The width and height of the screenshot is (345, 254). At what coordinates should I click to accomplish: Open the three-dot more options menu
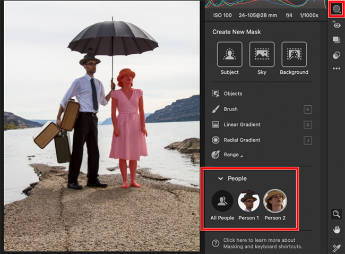pyautogui.click(x=337, y=69)
